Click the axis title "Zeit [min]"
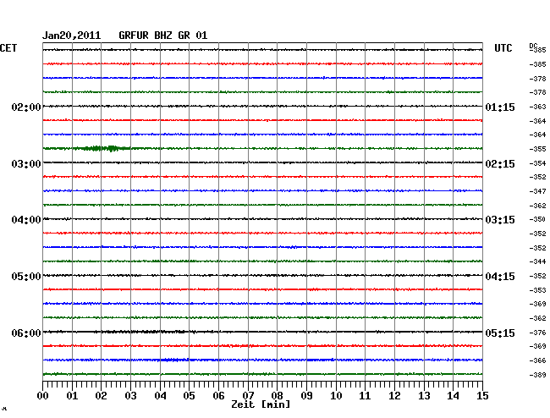 (x=261, y=404)
